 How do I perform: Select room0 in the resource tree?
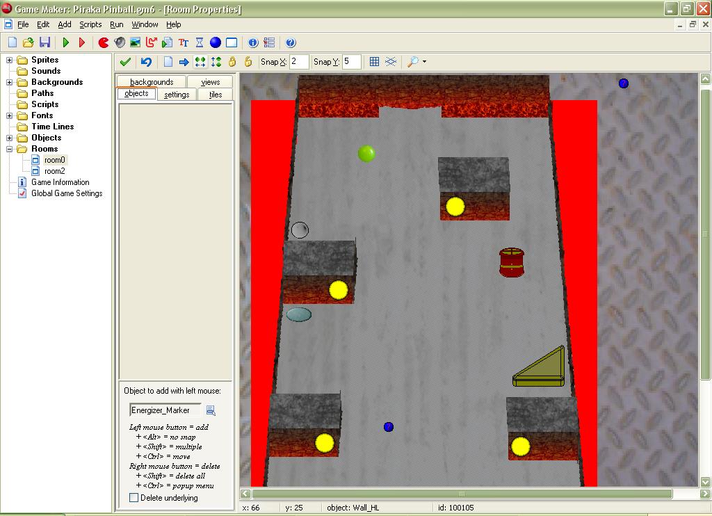[54, 160]
